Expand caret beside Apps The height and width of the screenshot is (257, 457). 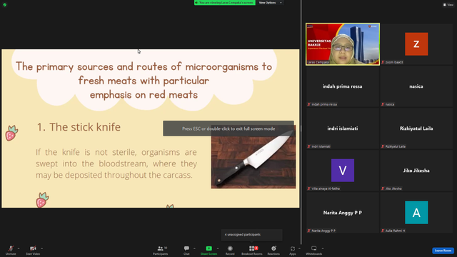(299, 248)
